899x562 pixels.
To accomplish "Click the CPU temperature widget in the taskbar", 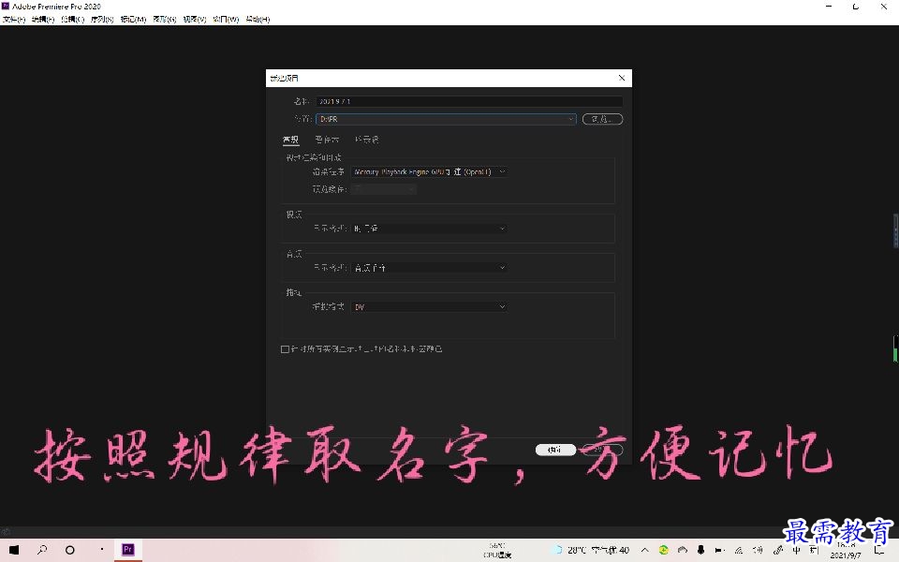I will click(497, 551).
